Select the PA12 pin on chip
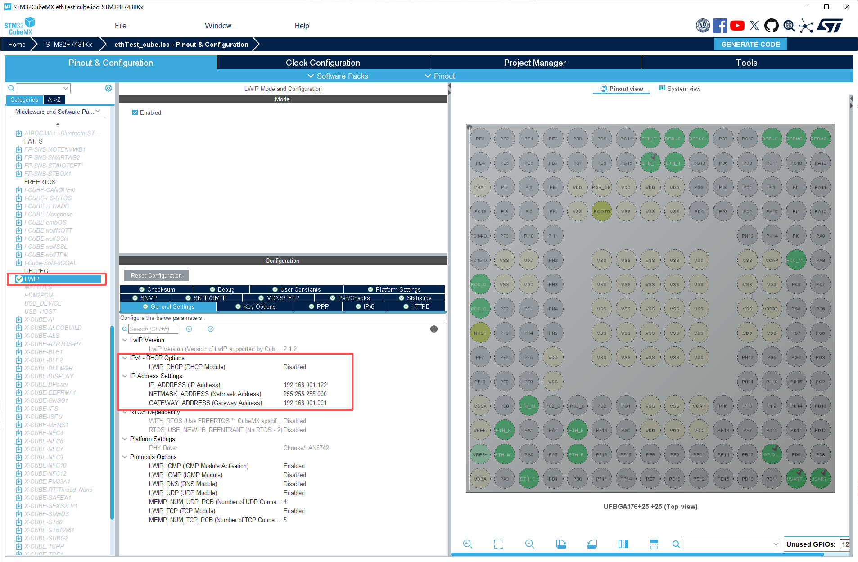This screenshot has width=858, height=562. pyautogui.click(x=821, y=163)
